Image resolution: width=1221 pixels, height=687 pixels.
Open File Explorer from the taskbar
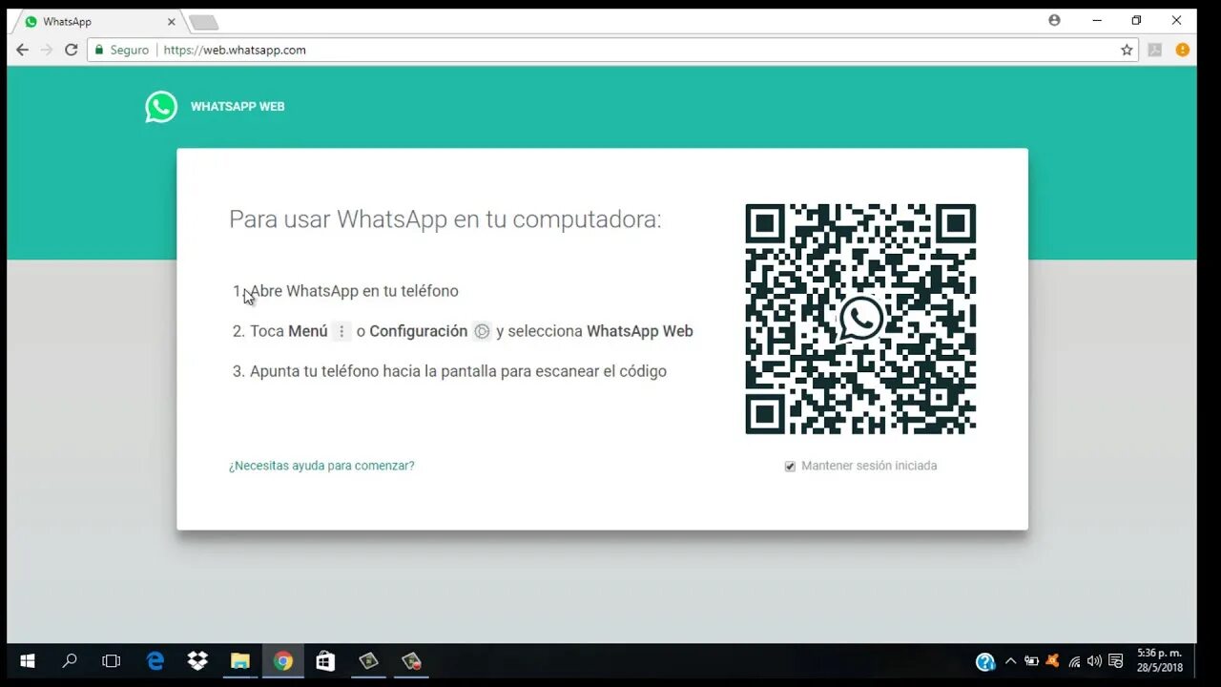click(x=240, y=660)
